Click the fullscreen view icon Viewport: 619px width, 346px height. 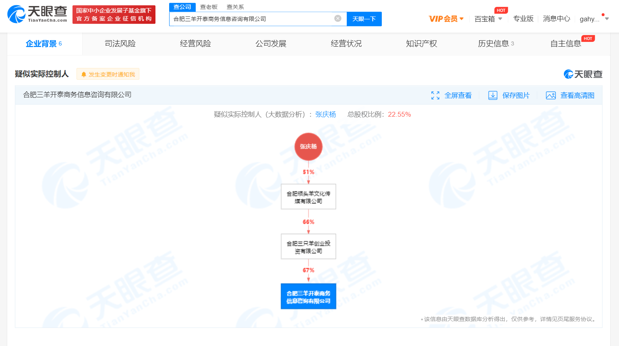click(x=435, y=95)
